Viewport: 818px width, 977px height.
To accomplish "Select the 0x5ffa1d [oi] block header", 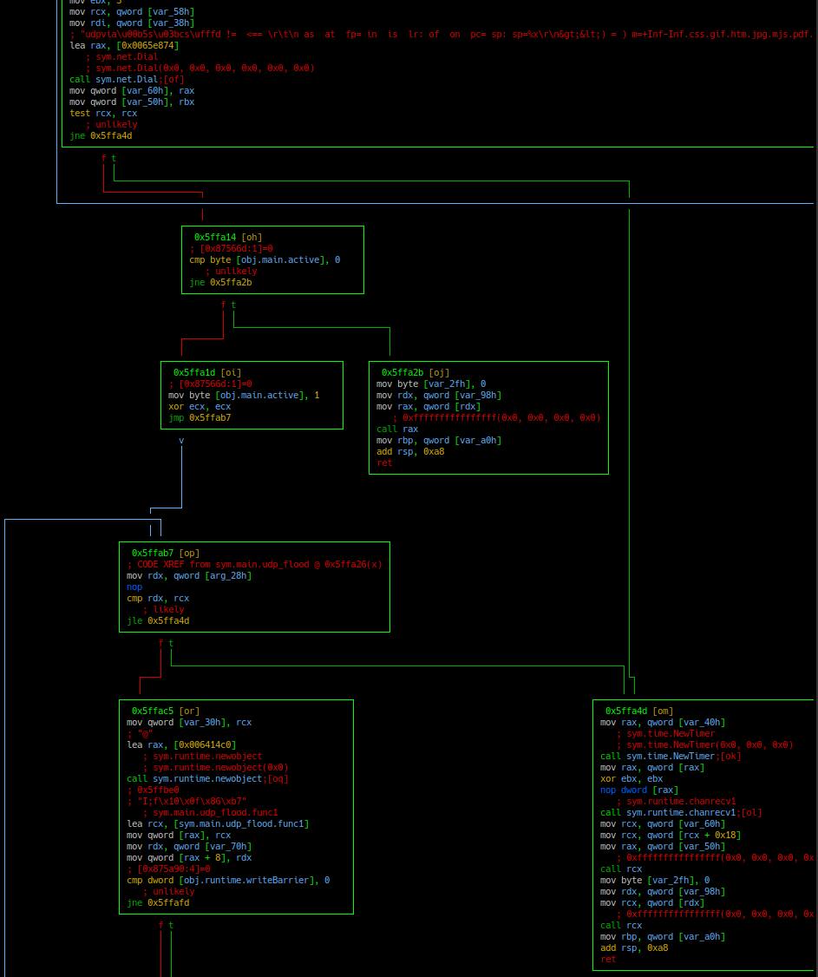I will pos(206,372).
